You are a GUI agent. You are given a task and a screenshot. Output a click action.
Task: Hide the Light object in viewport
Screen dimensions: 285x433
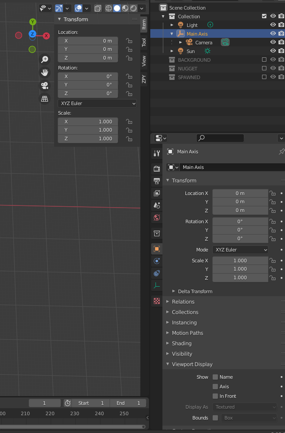pos(273,25)
